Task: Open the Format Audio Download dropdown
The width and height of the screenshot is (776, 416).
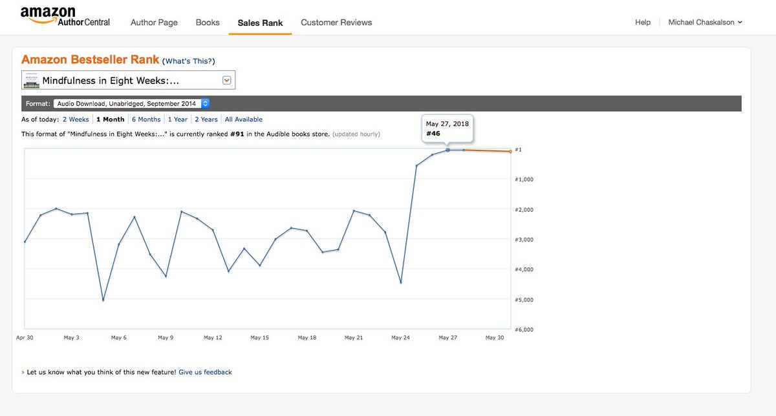Action: tap(131, 103)
